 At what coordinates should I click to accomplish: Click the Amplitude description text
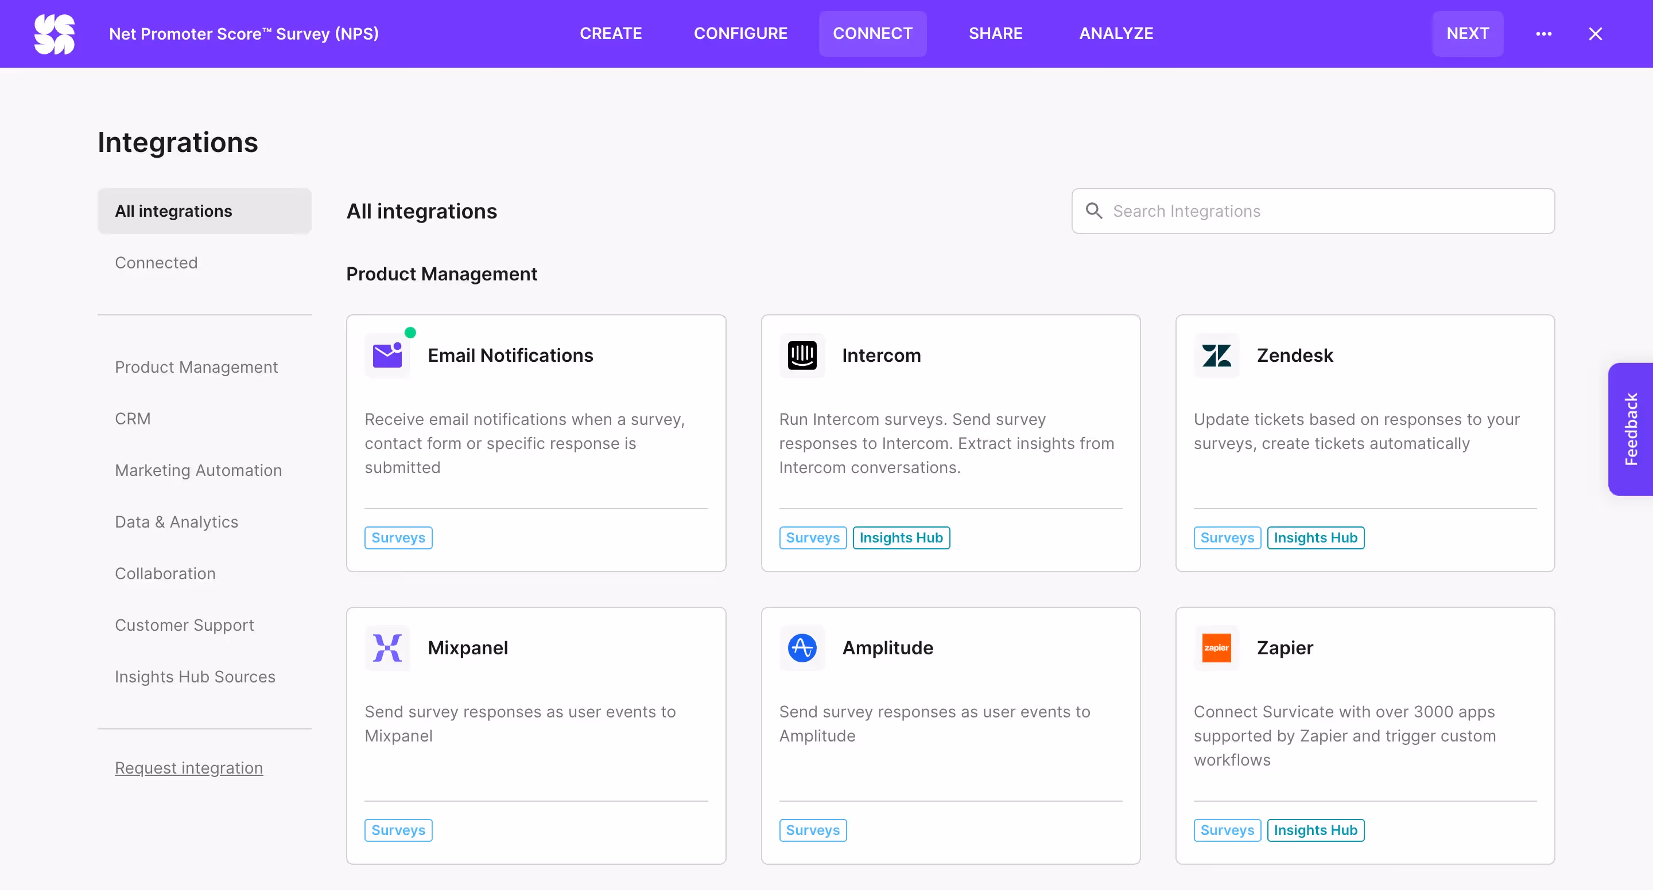click(935, 724)
